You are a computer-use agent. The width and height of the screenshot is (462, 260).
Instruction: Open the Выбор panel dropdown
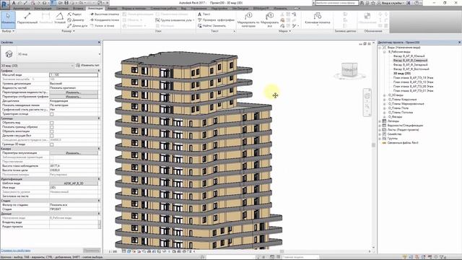pos(8,31)
